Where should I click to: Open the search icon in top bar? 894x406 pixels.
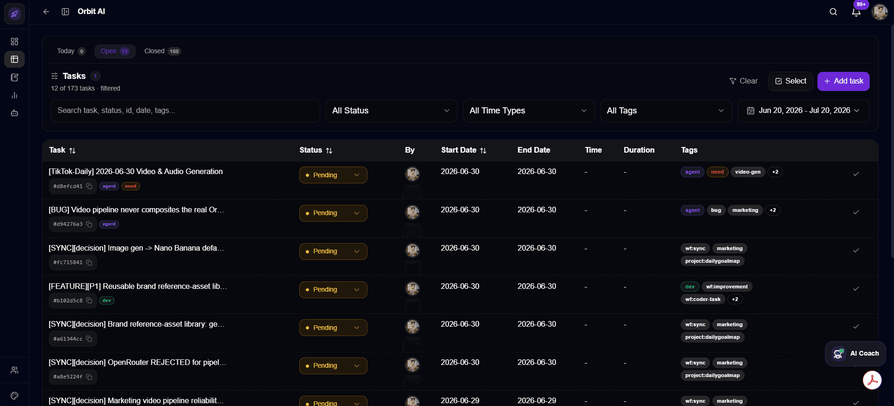click(833, 12)
